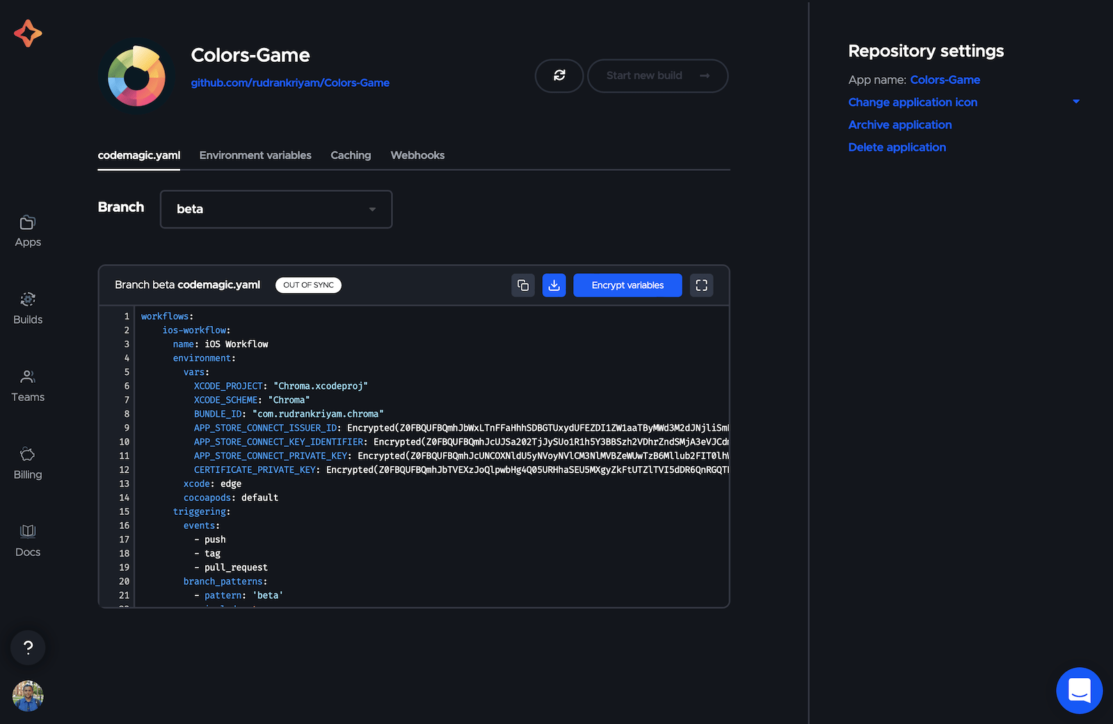Click the help question mark button
1113x724 pixels.
[28, 648]
